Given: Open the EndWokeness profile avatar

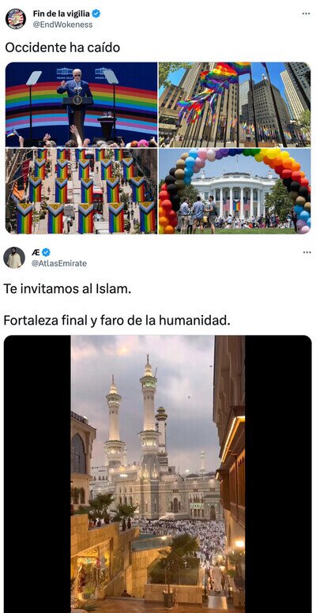Looking at the screenshot, I should click(16, 19).
